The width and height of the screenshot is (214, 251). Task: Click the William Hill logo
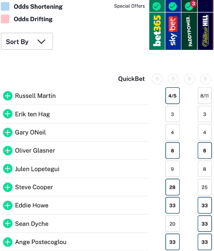point(206,31)
